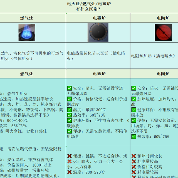This screenshot has width=178, height=178.
Task: Select the 燃气灶 header above 燃气生明火 list
Action: tap(33, 73)
